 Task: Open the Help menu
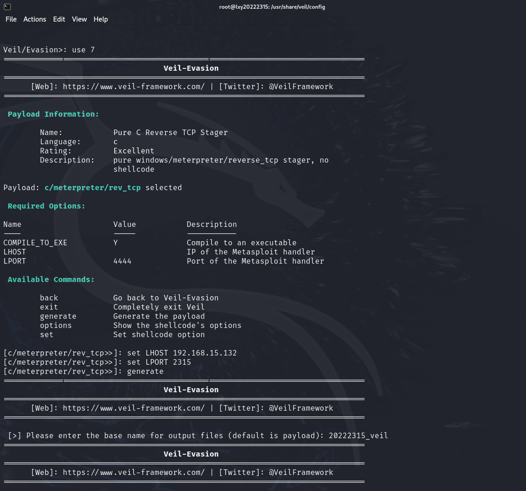tap(100, 19)
